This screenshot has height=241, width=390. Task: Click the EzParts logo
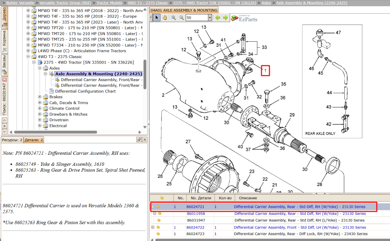pos(244,18)
